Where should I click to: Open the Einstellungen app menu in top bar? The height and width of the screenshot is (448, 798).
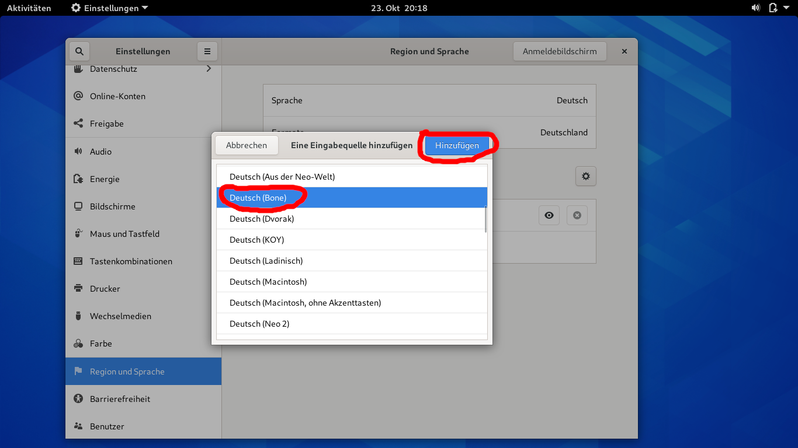pos(110,8)
